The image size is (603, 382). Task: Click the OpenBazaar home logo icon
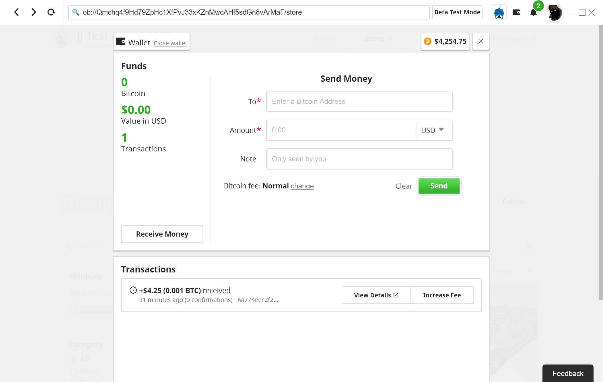499,12
